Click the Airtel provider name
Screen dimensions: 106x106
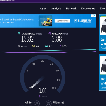[x=29, y=102]
